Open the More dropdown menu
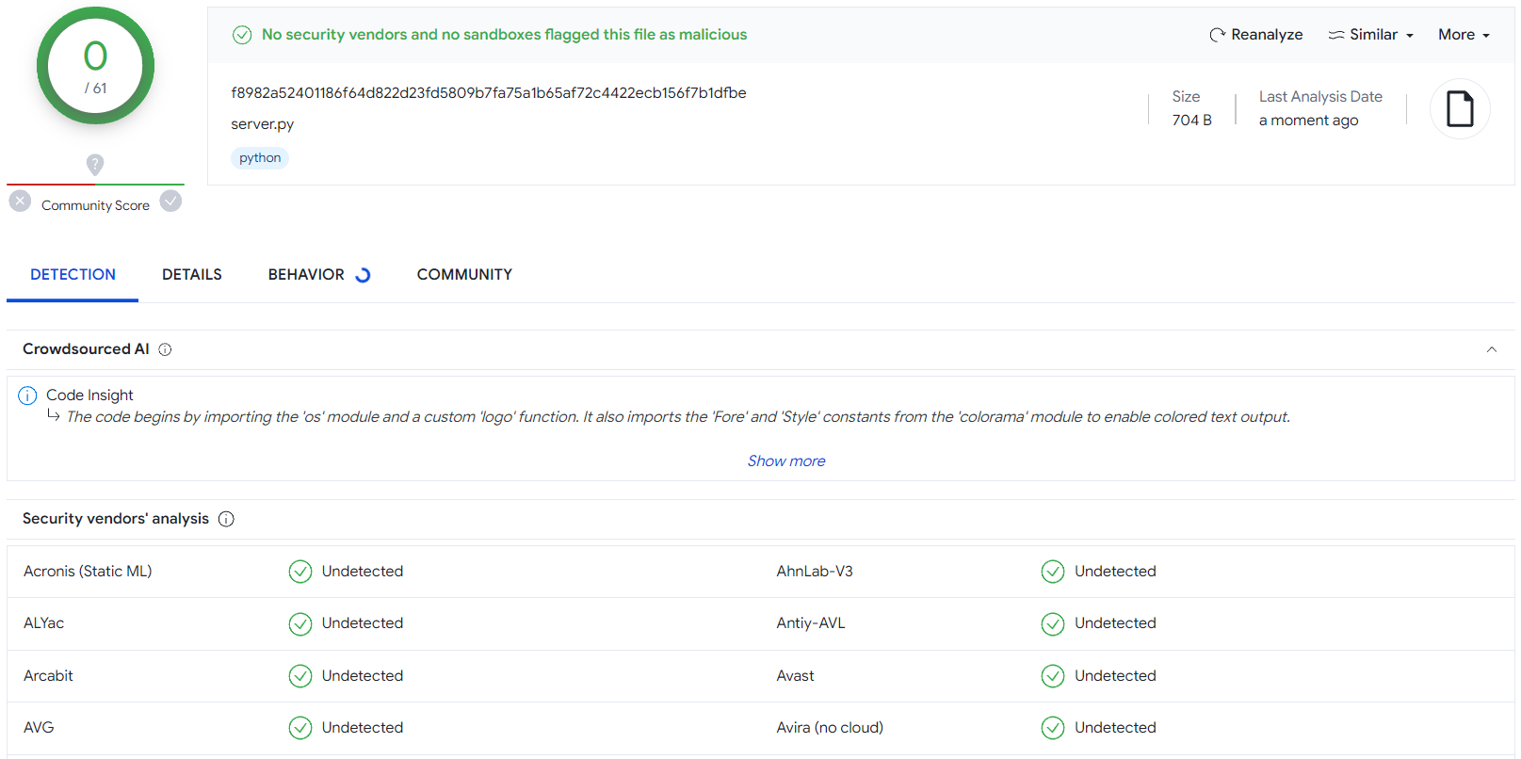The width and height of the screenshot is (1521, 759). (x=1463, y=35)
